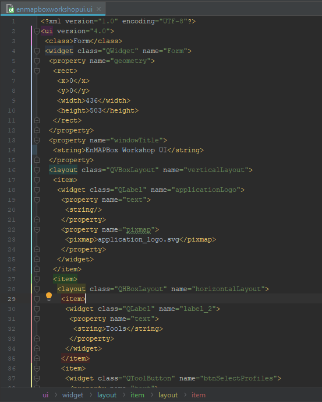Select the enmapboxworkshopui.ui editor tab

coord(53,9)
